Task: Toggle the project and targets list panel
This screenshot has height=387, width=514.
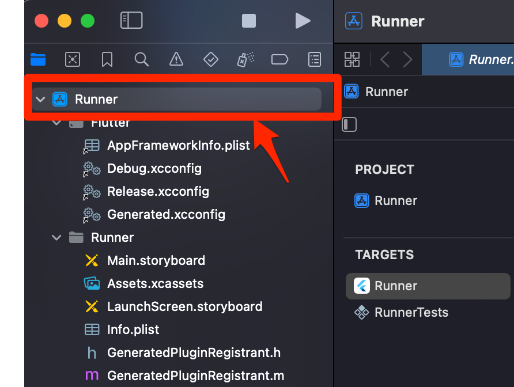Action: tap(349, 124)
